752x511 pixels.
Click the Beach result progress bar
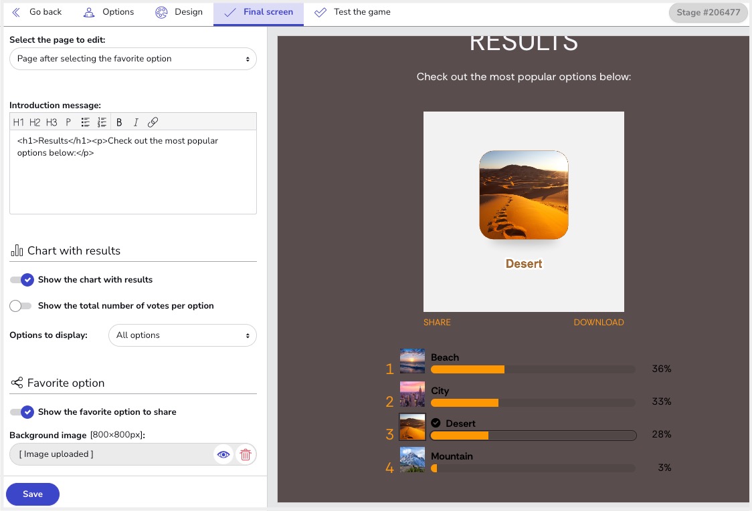[x=533, y=369]
